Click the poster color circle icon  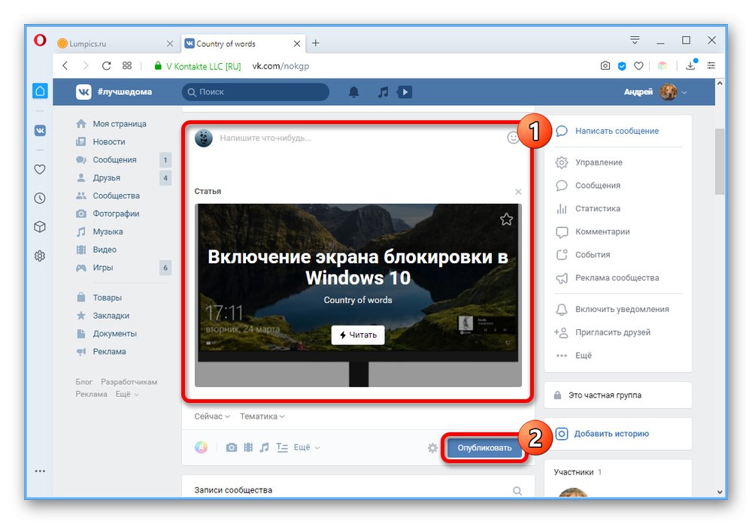pos(201,447)
